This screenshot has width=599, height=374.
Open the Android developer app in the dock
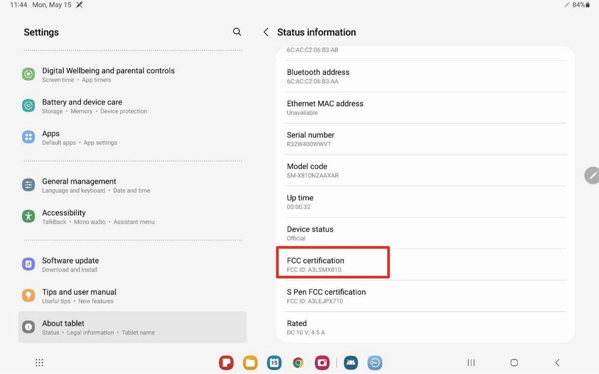(x=351, y=362)
